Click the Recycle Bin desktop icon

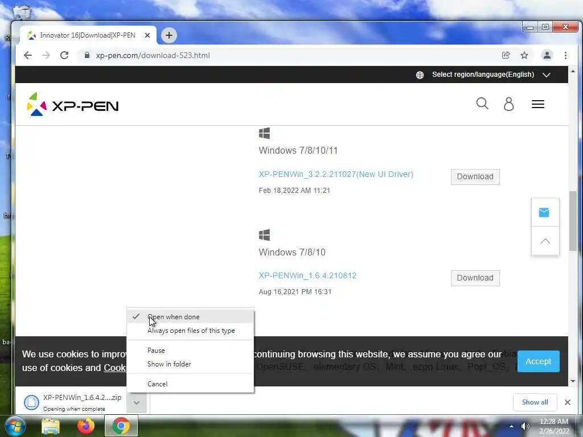22,11
